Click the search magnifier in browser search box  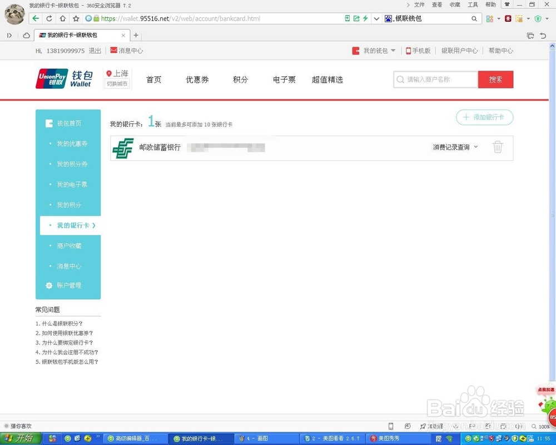(x=474, y=18)
